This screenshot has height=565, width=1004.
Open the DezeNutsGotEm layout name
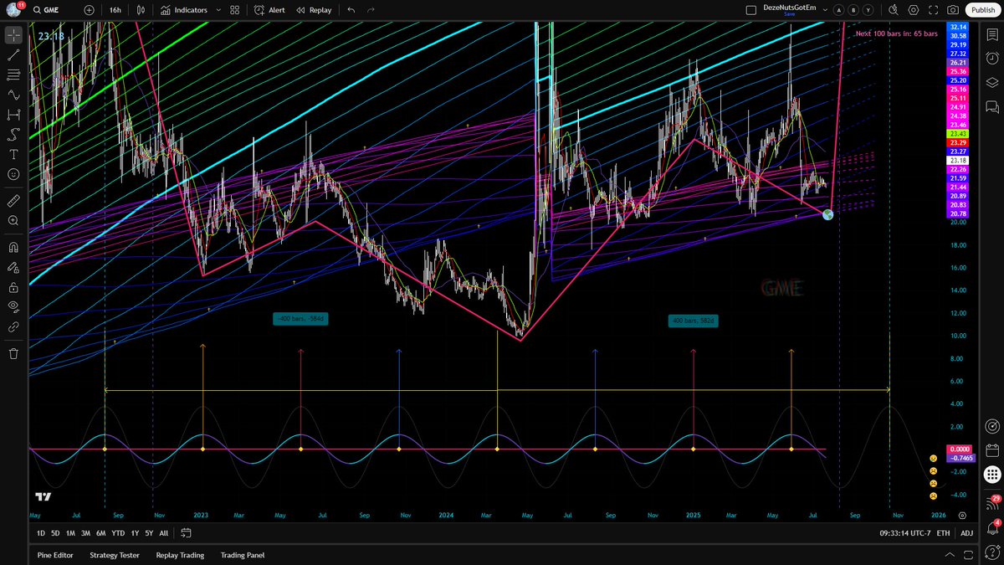pyautogui.click(x=790, y=8)
